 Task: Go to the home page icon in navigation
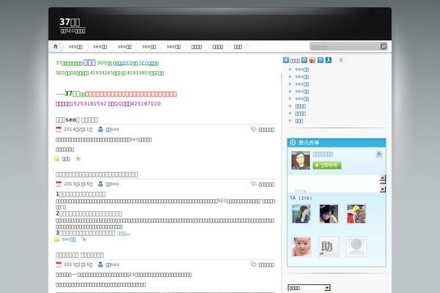pos(56,47)
